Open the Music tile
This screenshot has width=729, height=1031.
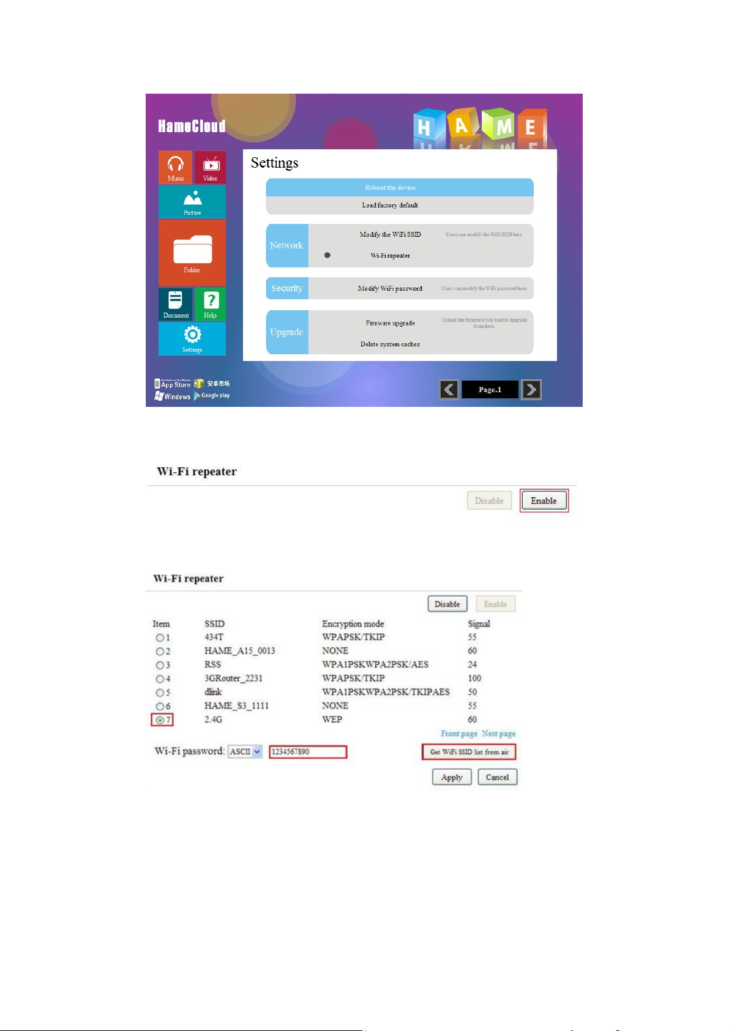176,167
